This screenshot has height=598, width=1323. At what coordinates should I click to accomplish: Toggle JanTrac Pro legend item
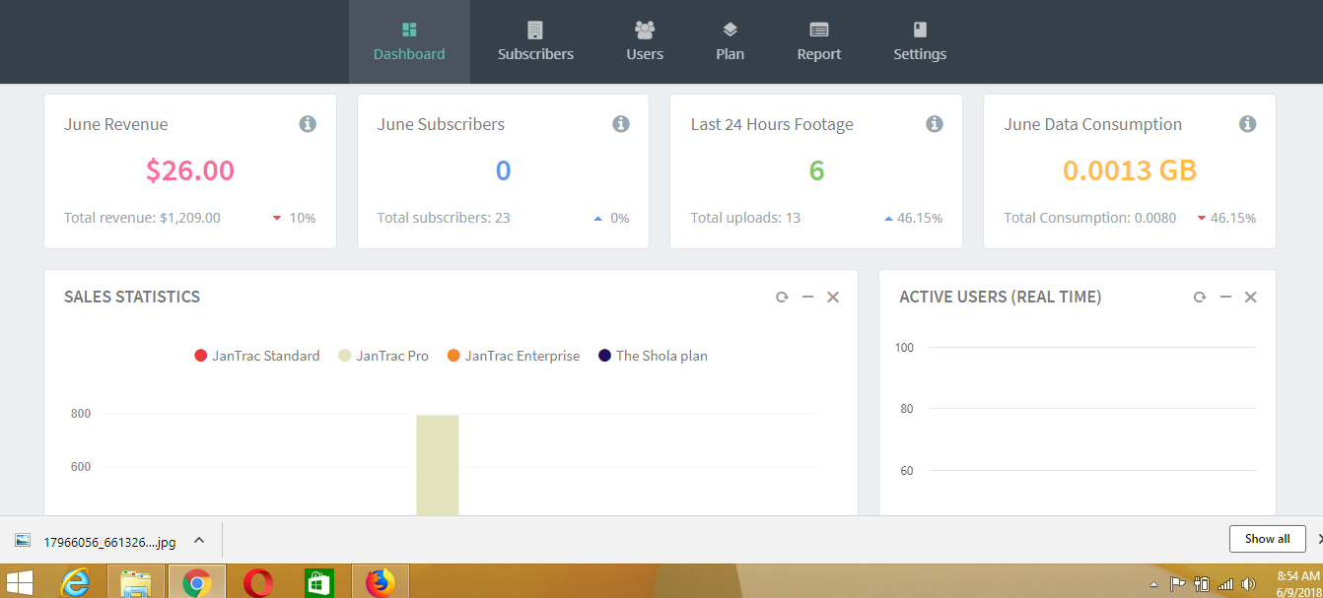click(383, 356)
